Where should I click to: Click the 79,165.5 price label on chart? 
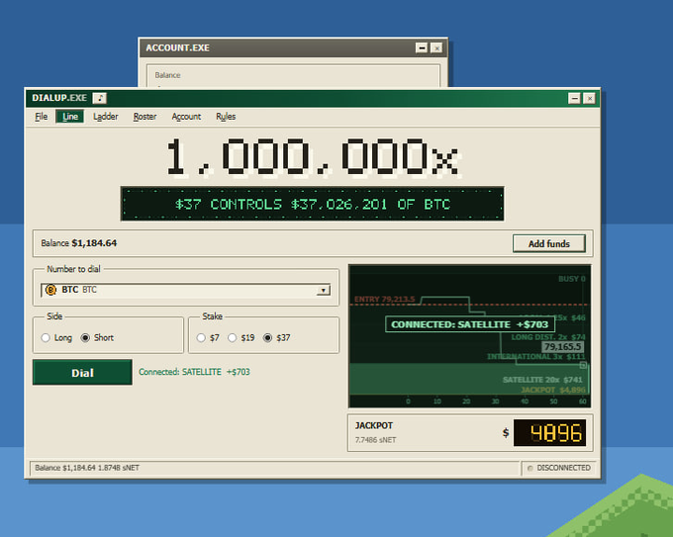(562, 346)
